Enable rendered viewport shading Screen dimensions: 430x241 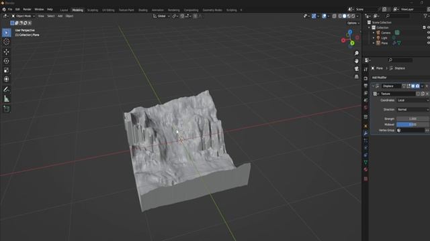(x=353, y=16)
